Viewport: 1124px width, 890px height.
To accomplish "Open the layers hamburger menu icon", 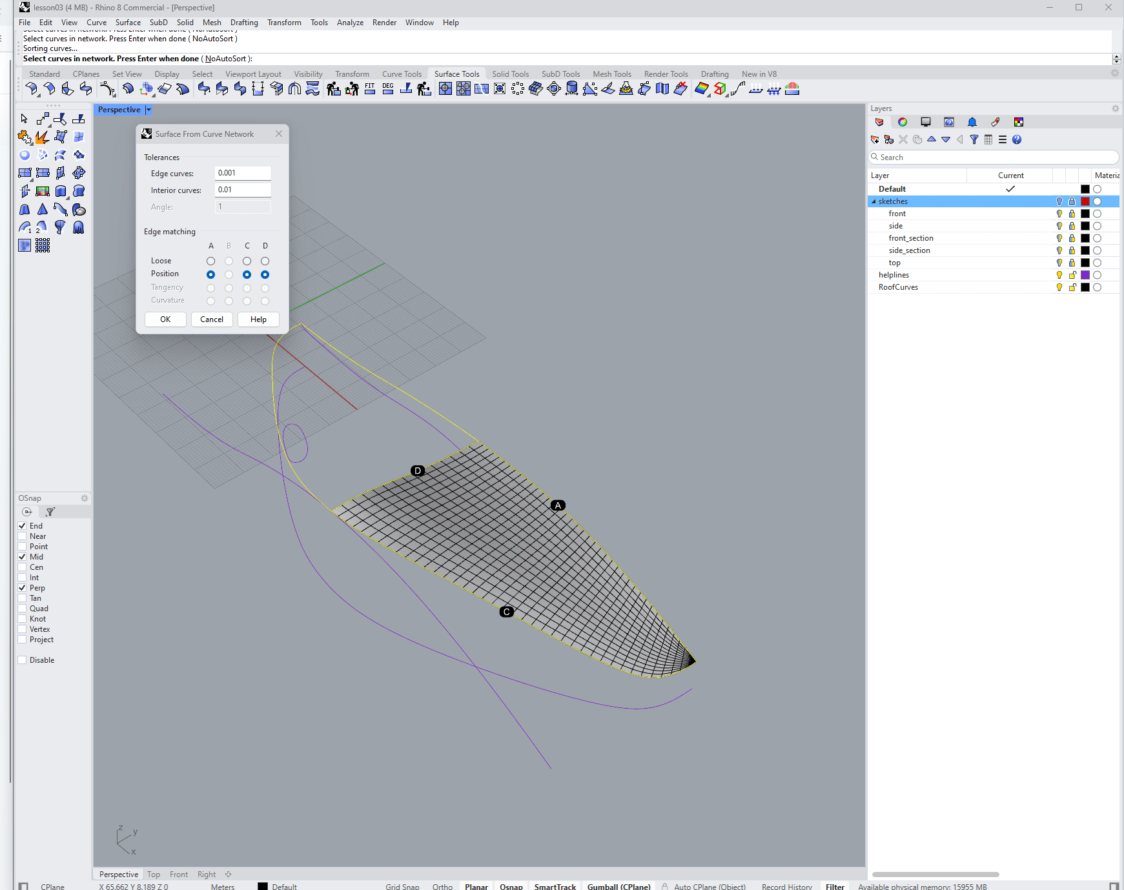I will pos(1003,139).
